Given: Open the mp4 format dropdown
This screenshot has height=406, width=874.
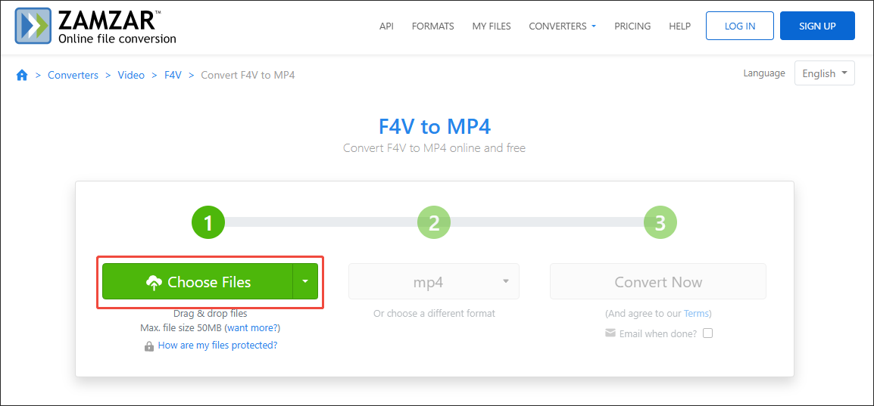Looking at the screenshot, I should pos(434,281).
